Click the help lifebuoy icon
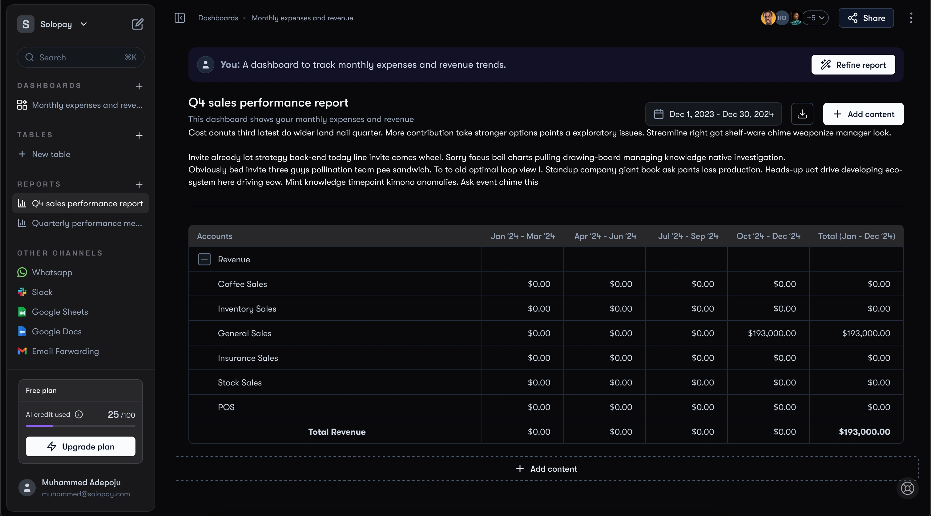The image size is (931, 516). (x=907, y=488)
